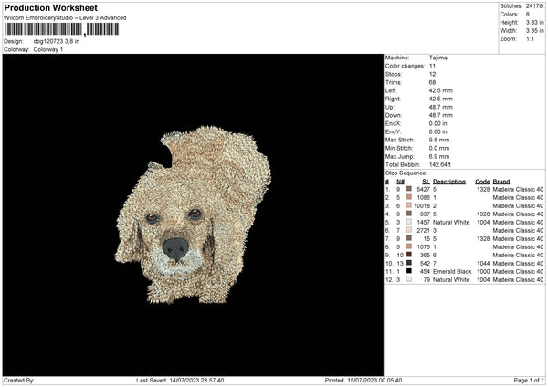The image size is (548, 387).
Task: Click the Production Worksheet title
Action: 50,8
